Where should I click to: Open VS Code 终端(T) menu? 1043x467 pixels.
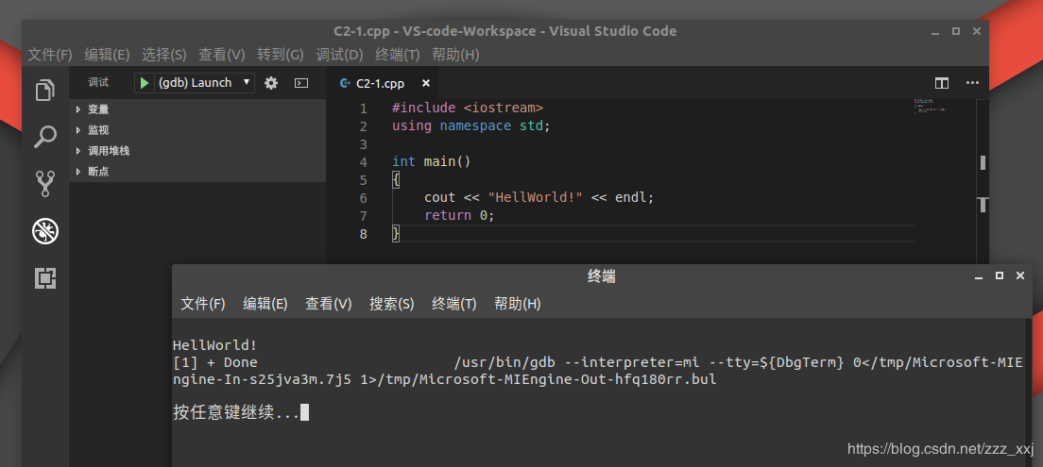coord(398,55)
